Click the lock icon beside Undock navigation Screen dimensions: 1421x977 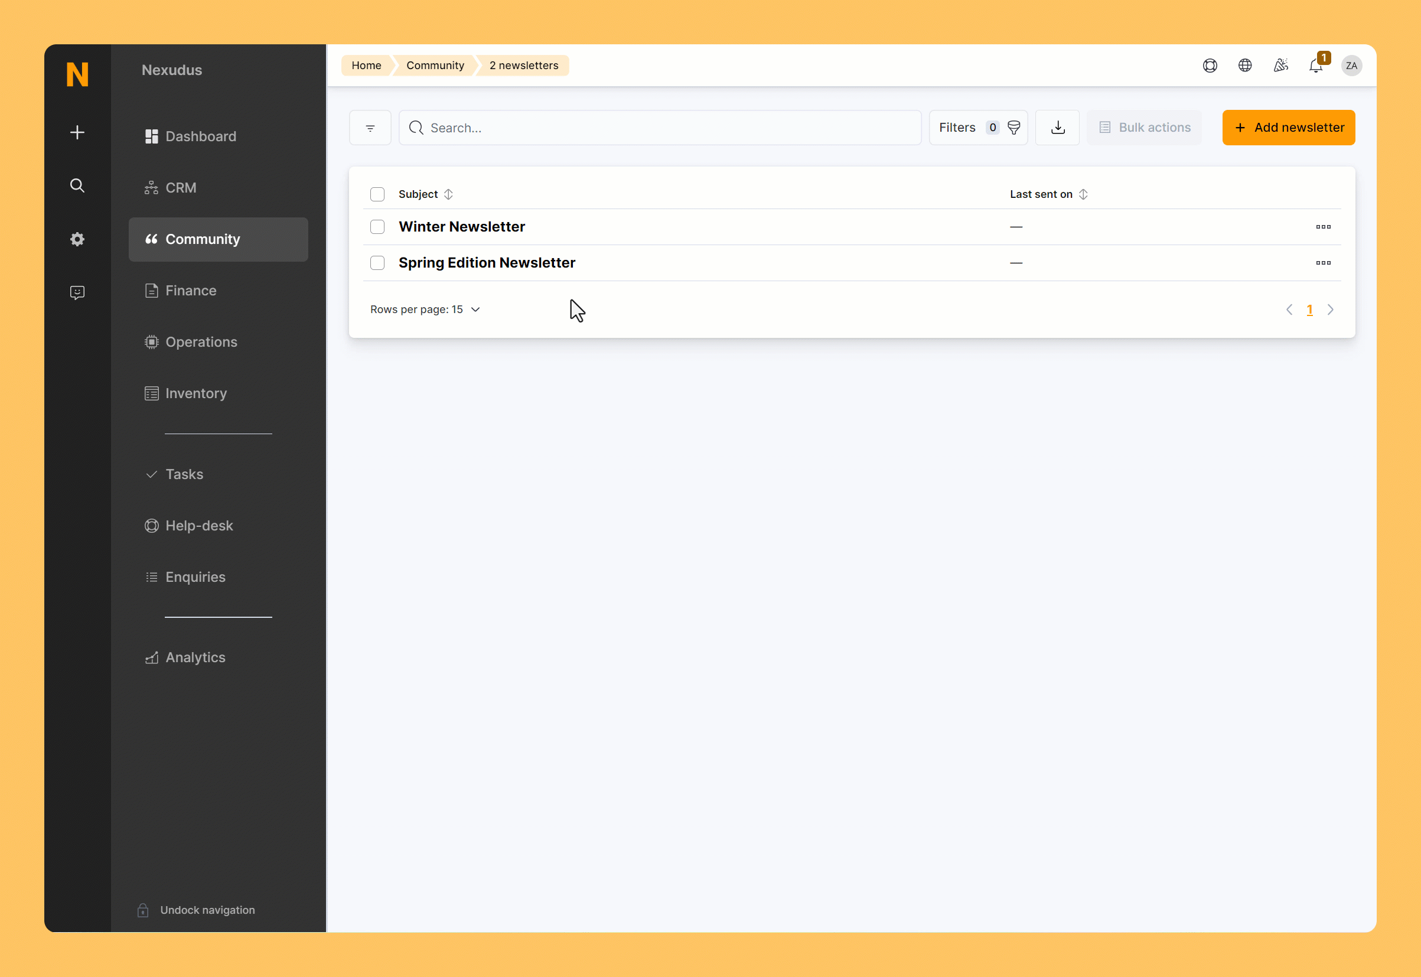[x=142, y=910]
